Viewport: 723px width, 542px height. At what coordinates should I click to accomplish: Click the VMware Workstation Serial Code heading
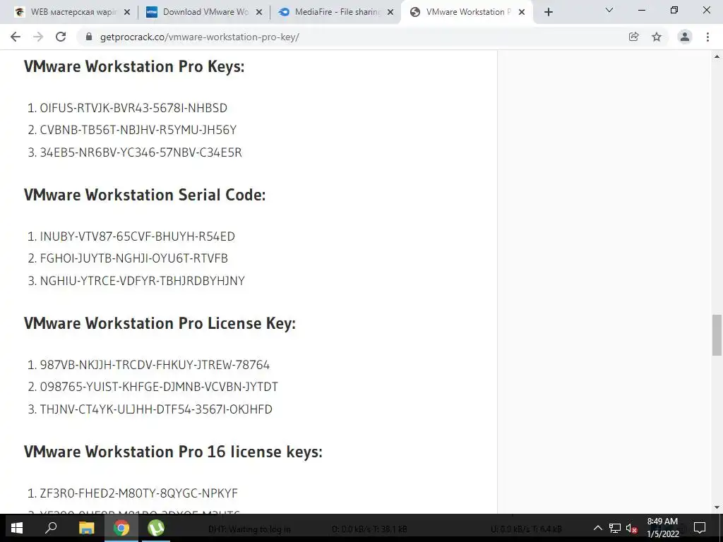[145, 195]
